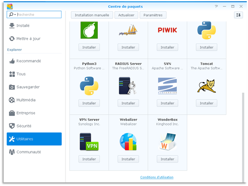This screenshot has height=186, width=248.
Task: Click the VPN Server package title
Action: (89, 120)
